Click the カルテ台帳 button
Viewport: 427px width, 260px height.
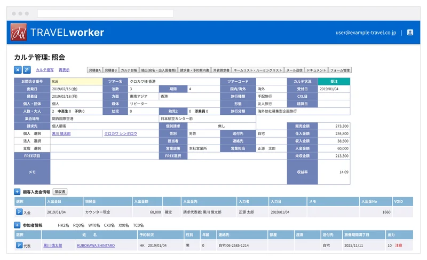coord(129,70)
